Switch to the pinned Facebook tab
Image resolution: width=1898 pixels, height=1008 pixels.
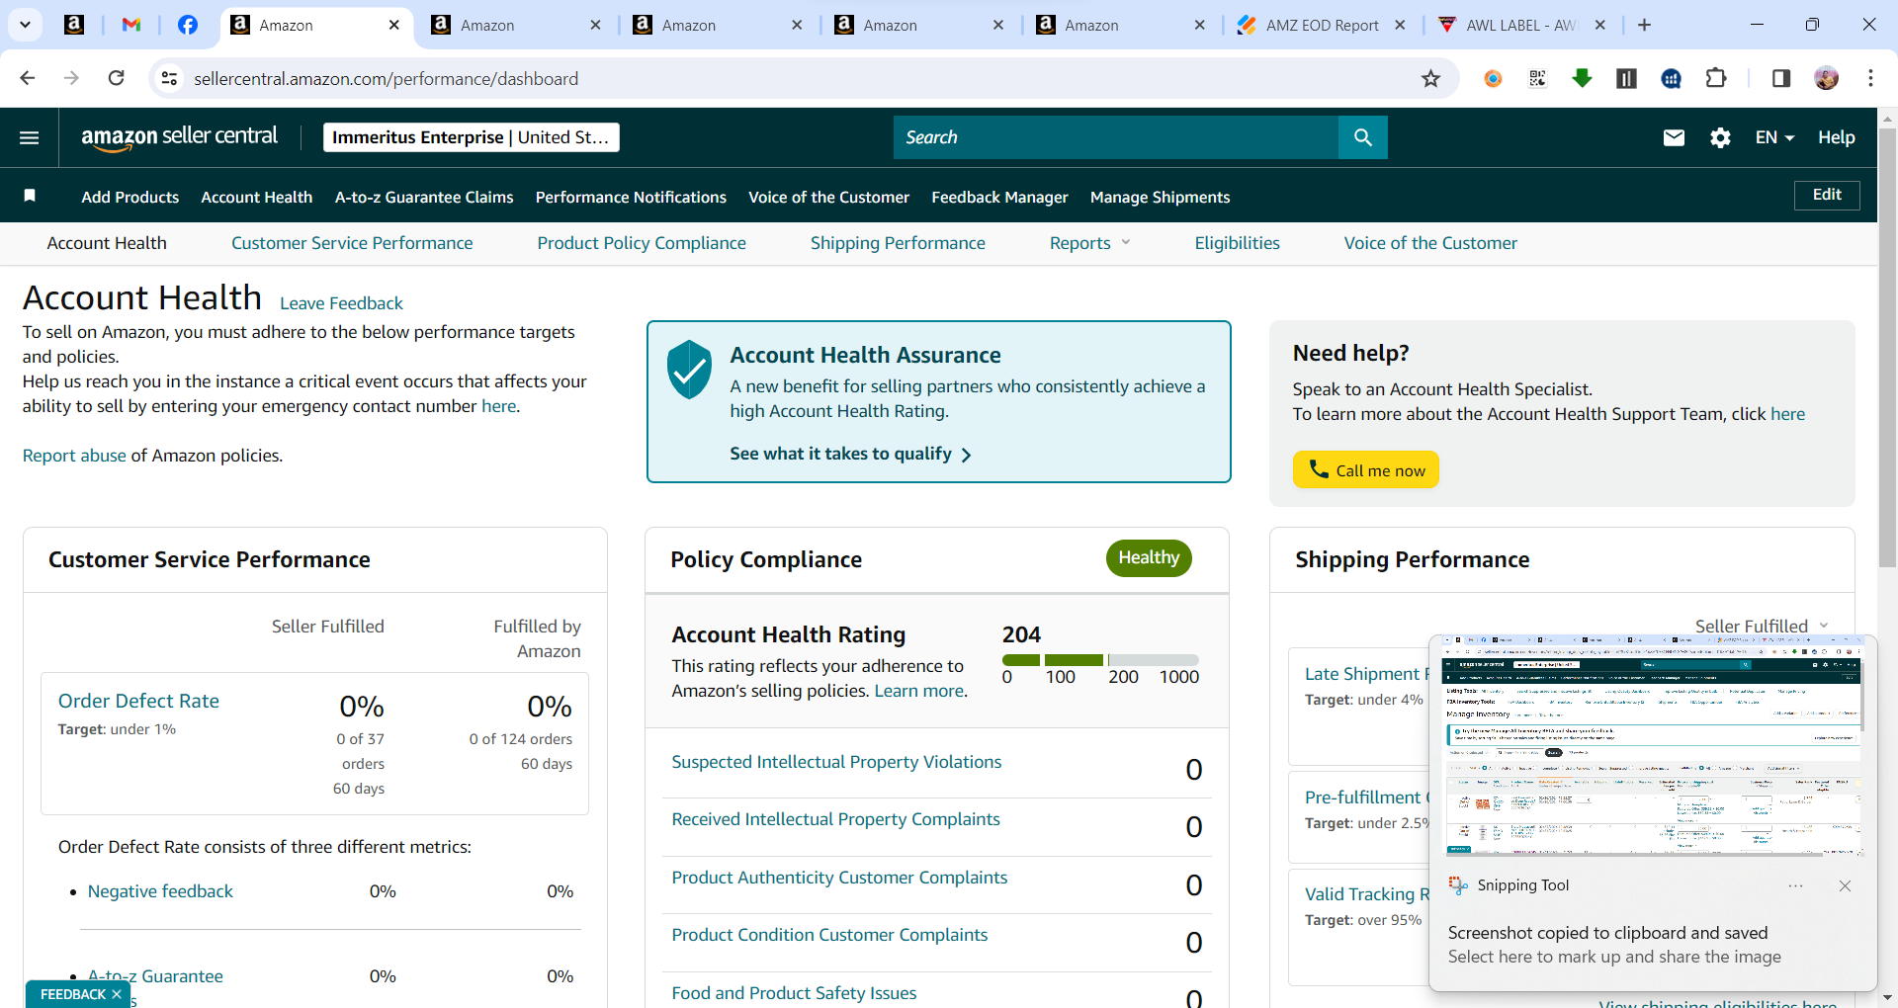click(188, 25)
